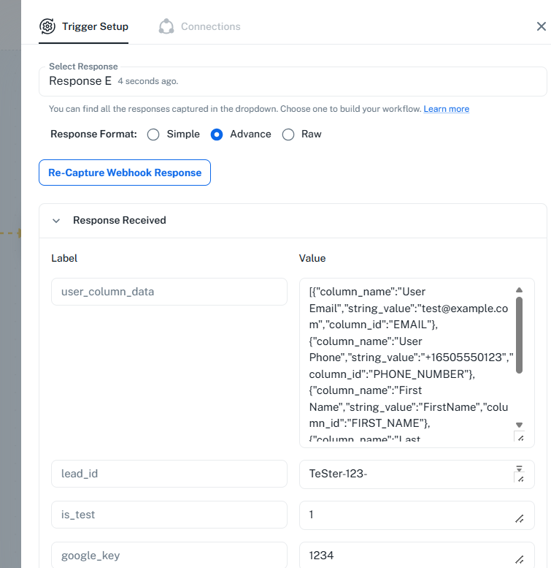Image resolution: width=551 pixels, height=568 pixels.
Task: Select the Simple response format
Action: tap(153, 135)
